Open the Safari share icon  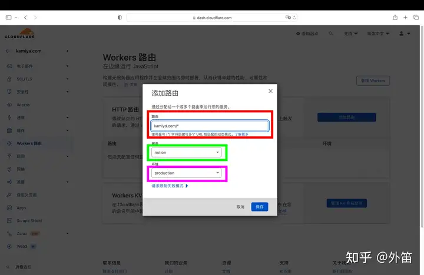(395, 17)
